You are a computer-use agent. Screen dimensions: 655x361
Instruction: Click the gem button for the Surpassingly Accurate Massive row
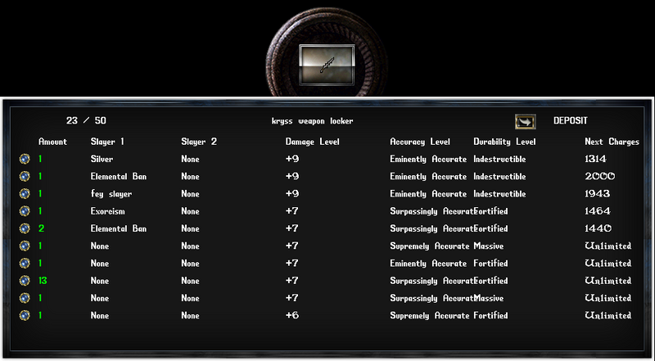(x=25, y=298)
